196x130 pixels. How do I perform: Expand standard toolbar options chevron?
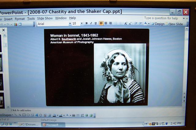point(34,24)
